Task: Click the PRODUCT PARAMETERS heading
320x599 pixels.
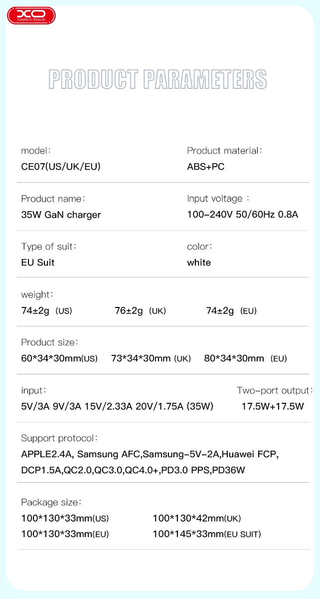Action: click(158, 80)
